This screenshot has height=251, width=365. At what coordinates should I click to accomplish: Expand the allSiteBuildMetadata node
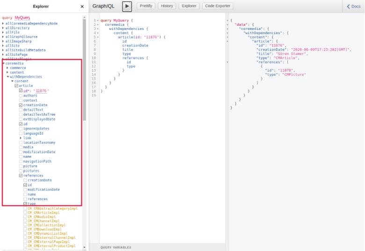coord(3,50)
